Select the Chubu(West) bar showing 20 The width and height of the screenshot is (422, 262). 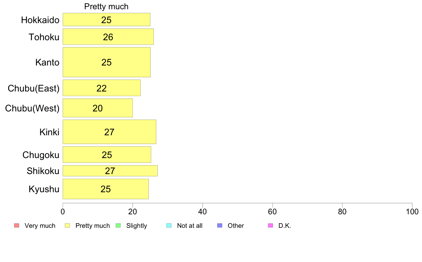(98, 108)
